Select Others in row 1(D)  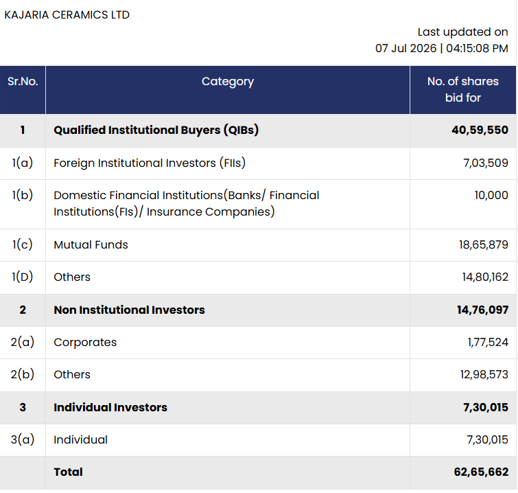point(72,277)
